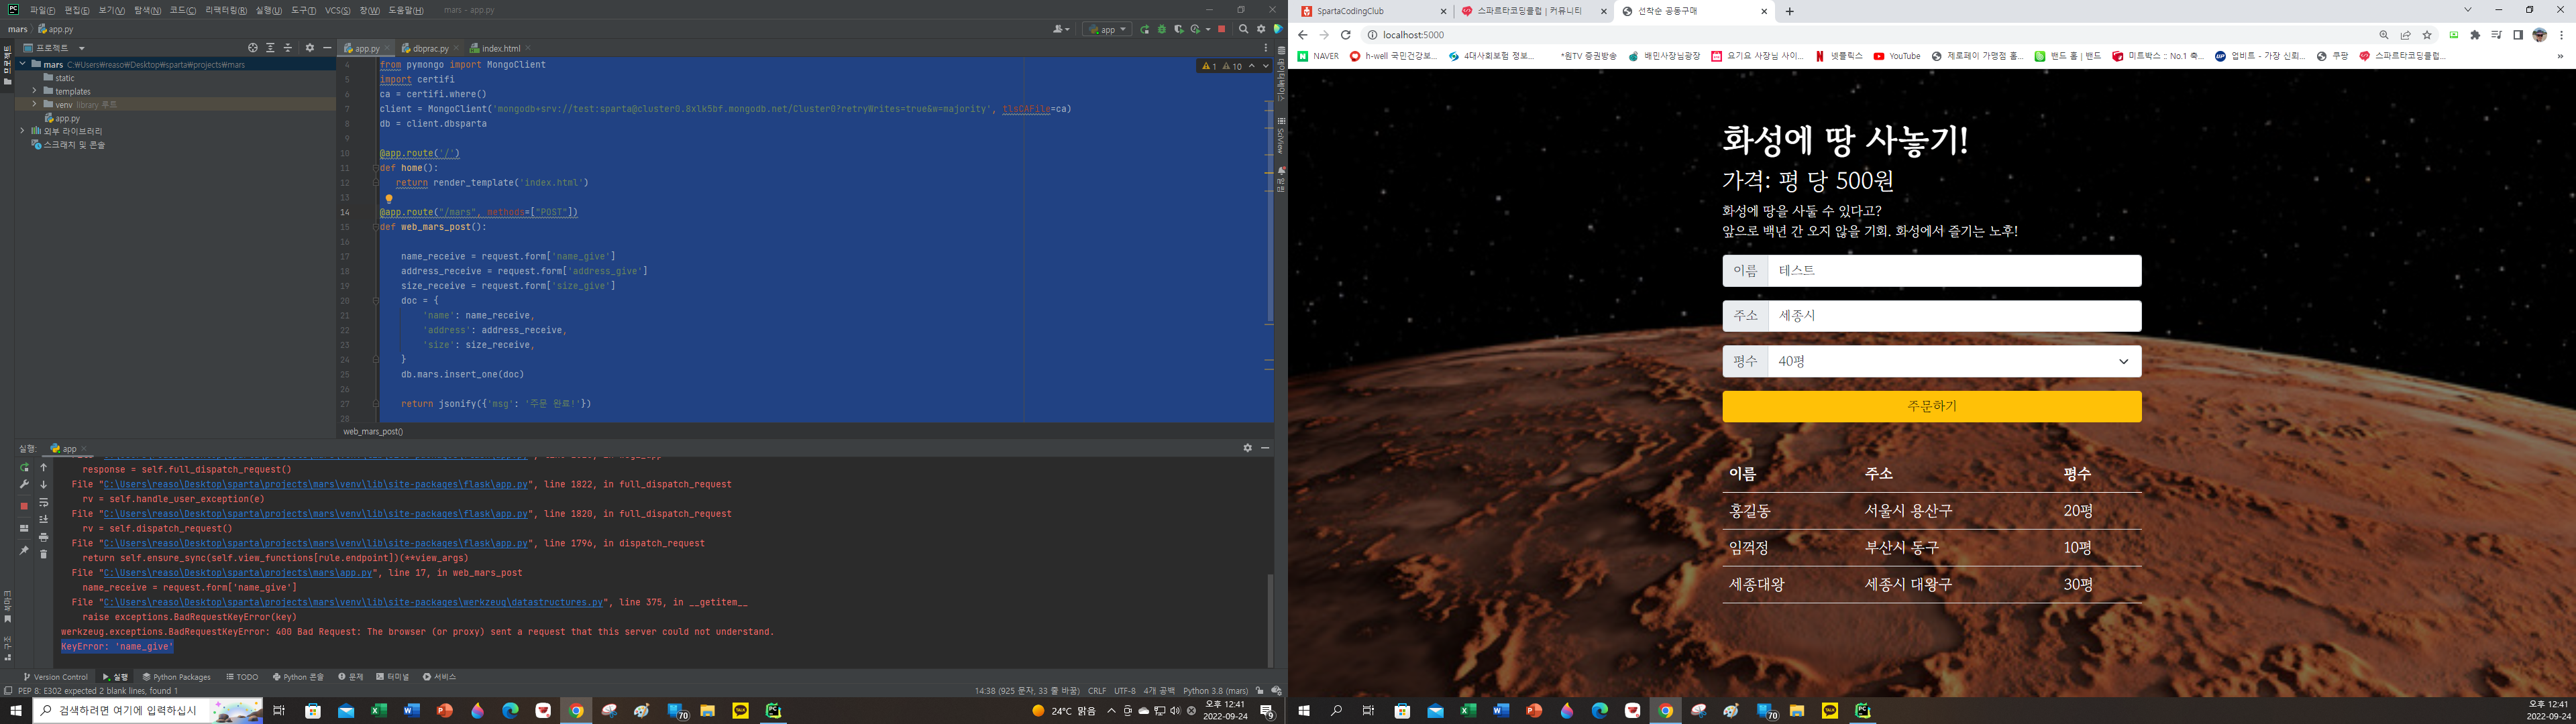
Task: Open the 터미널 tool window tab
Action: point(392,677)
